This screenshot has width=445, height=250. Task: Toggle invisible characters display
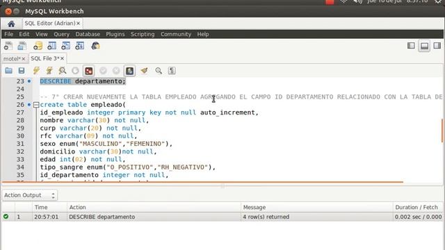tap(172, 71)
